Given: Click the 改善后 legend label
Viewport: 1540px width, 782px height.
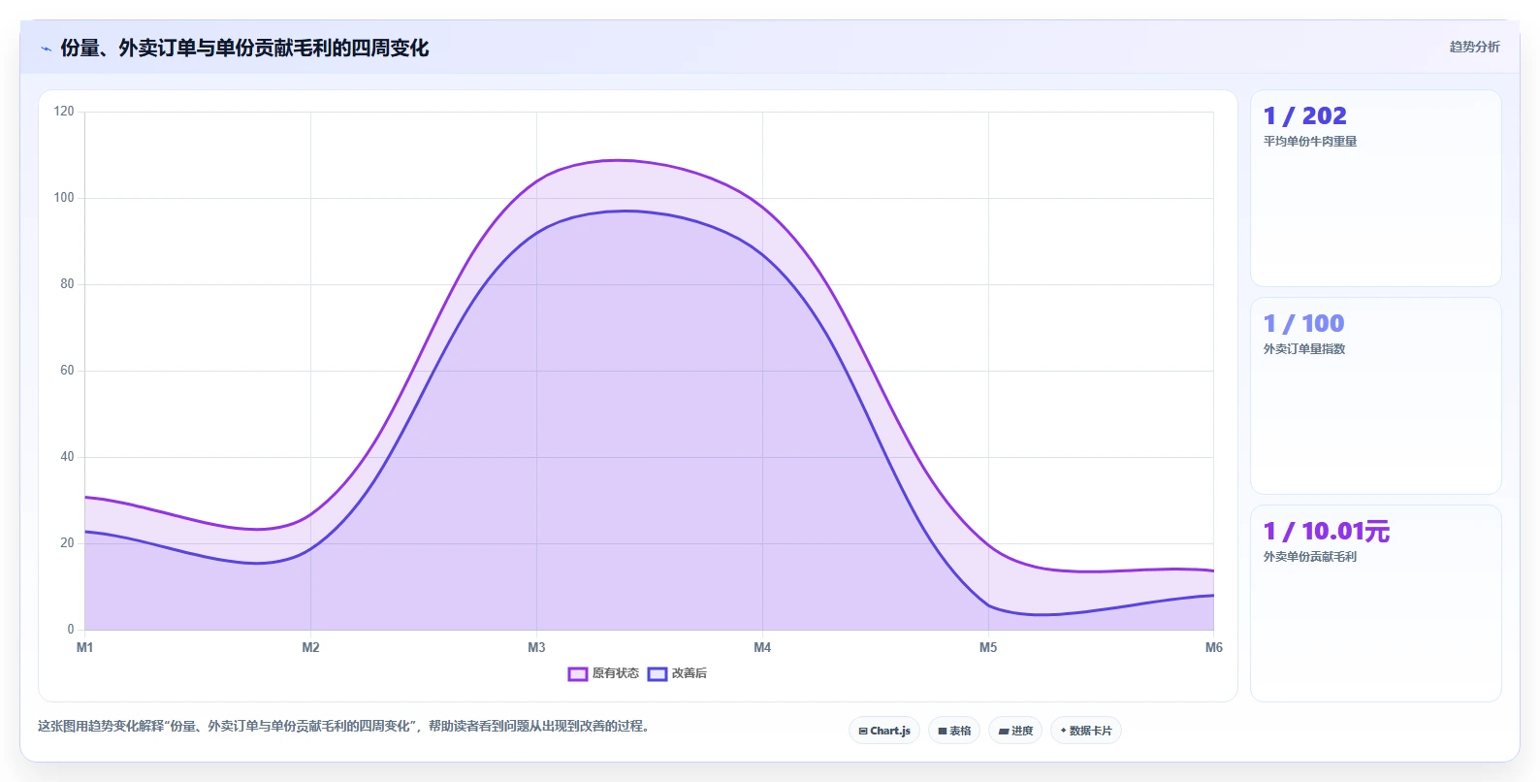Looking at the screenshot, I should click(690, 673).
